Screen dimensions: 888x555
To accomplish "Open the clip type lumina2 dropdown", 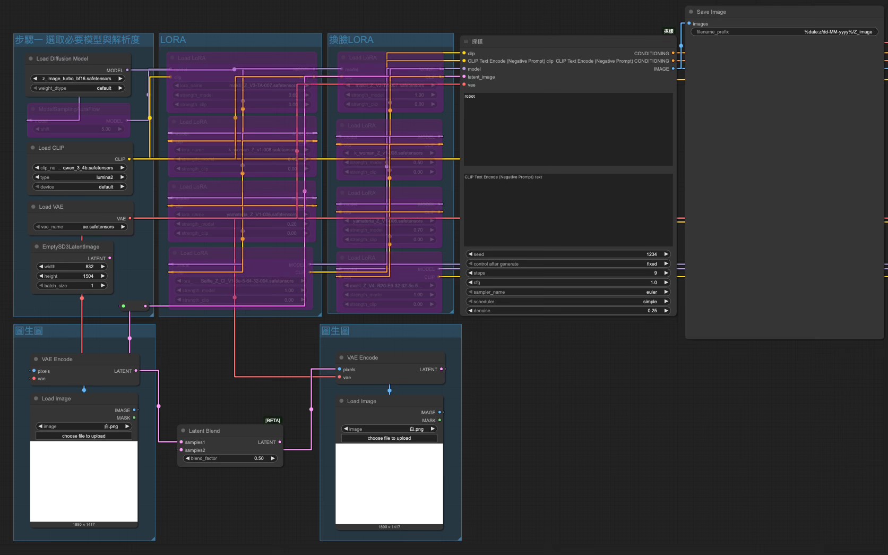I will [x=80, y=177].
